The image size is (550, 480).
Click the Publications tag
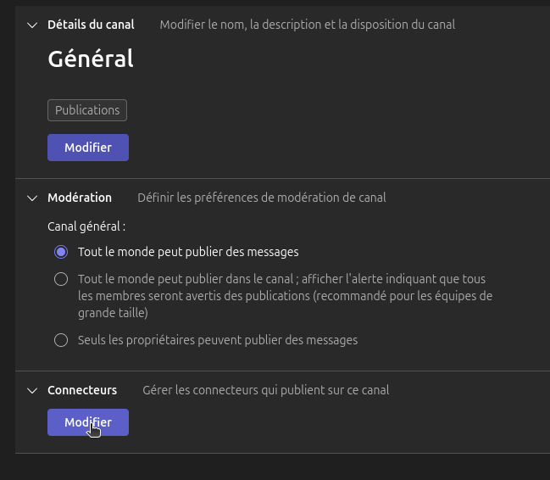87,110
